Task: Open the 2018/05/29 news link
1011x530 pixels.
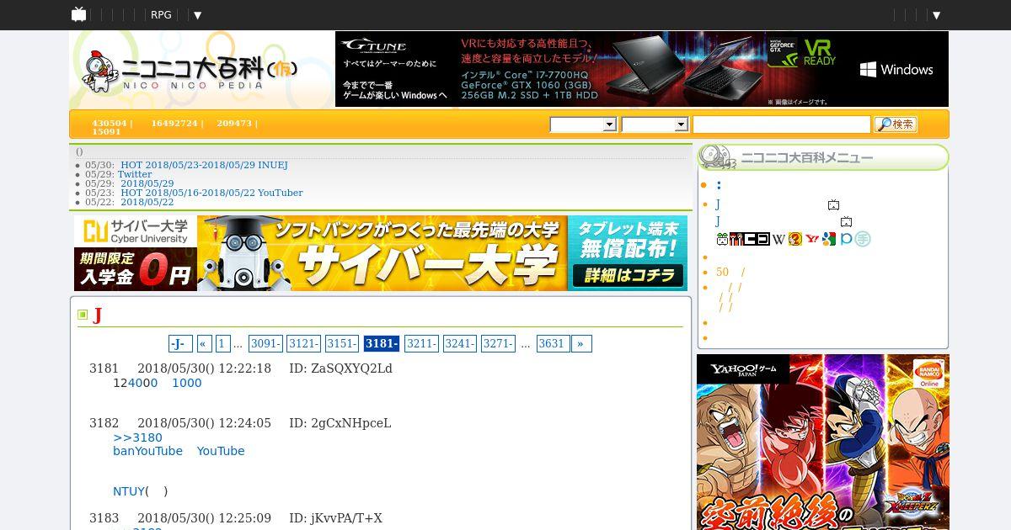Action: coord(147,183)
